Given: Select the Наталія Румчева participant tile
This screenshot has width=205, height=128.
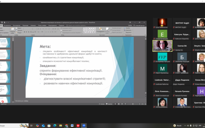Looking at the screenshot, I should [x=182, y=91].
